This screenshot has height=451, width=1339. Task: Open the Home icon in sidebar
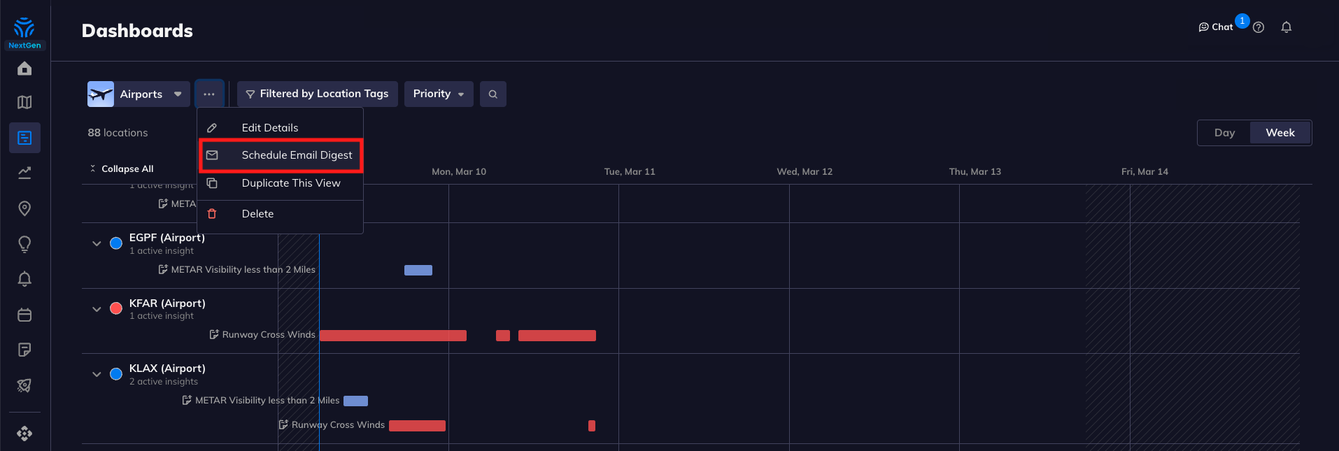click(x=24, y=69)
